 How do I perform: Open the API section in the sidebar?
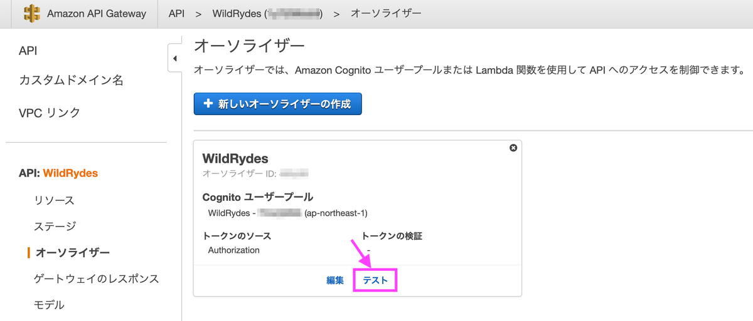click(x=28, y=51)
